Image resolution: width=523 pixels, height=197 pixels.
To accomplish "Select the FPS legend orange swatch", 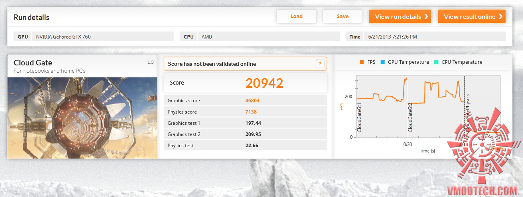I will click(x=362, y=62).
